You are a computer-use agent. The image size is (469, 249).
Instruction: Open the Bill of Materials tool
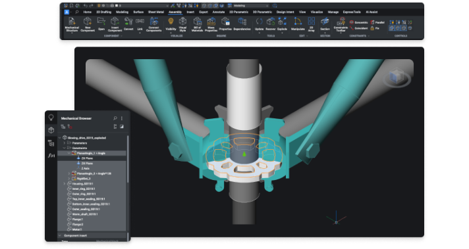tap(197, 22)
